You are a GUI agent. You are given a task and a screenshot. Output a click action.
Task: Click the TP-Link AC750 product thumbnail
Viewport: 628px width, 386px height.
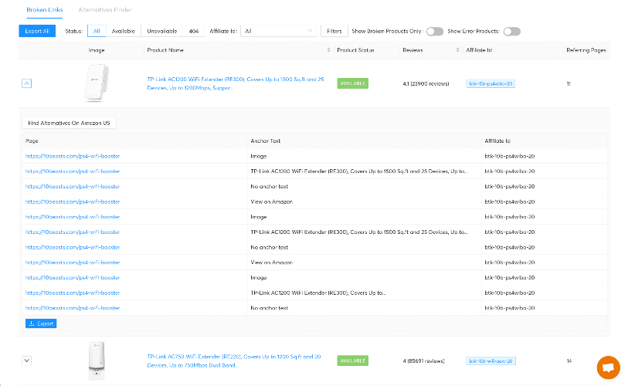pyautogui.click(x=97, y=361)
